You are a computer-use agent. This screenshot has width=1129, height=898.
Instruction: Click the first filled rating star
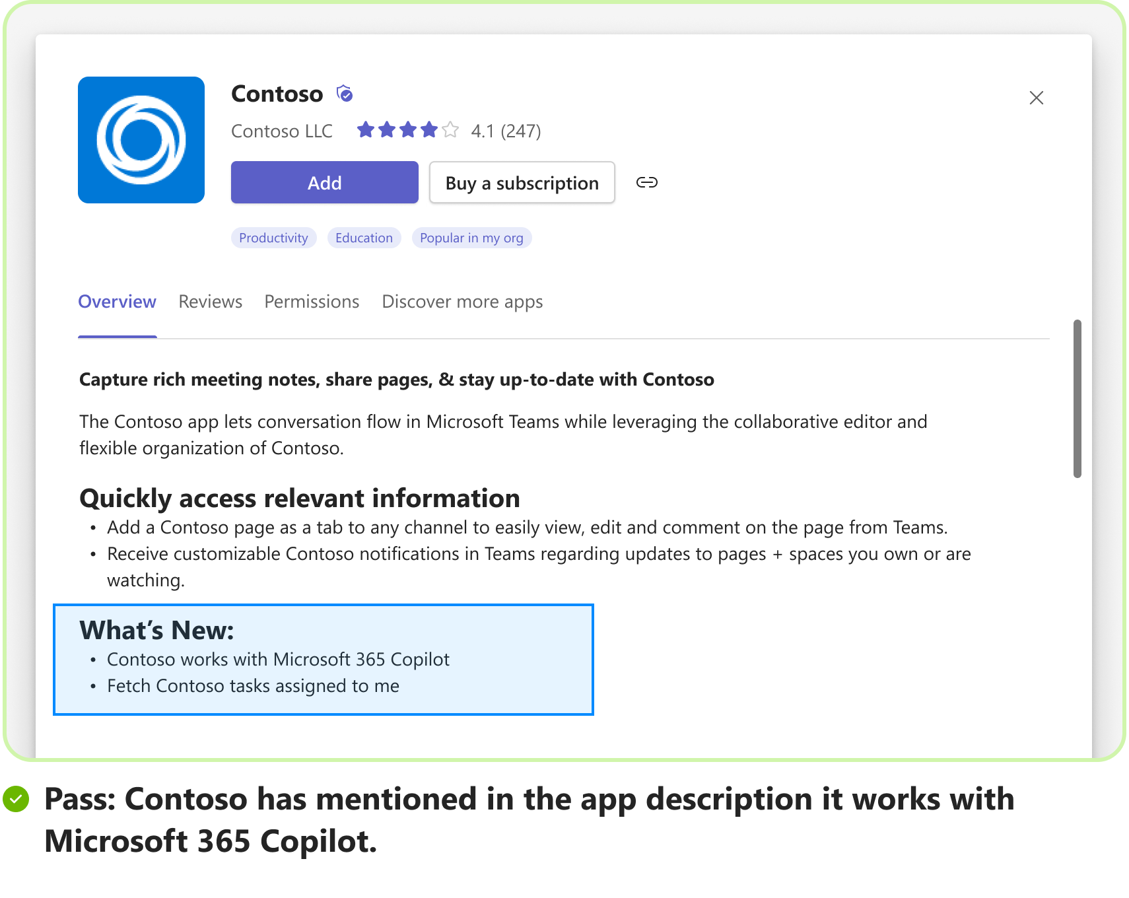366,129
